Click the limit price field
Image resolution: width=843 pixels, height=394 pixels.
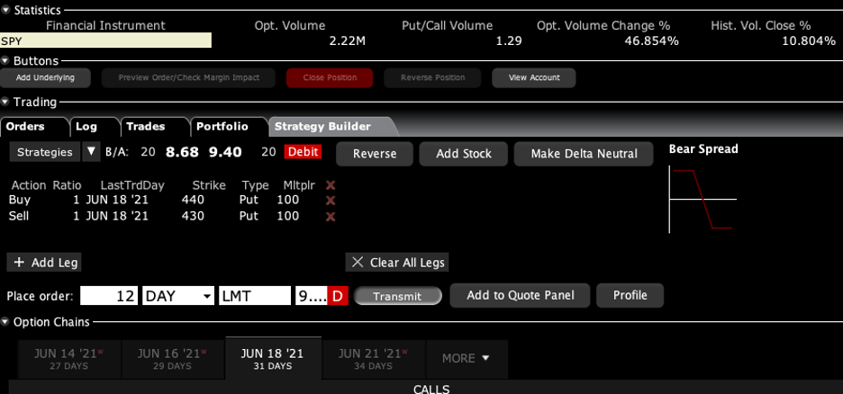click(x=312, y=296)
